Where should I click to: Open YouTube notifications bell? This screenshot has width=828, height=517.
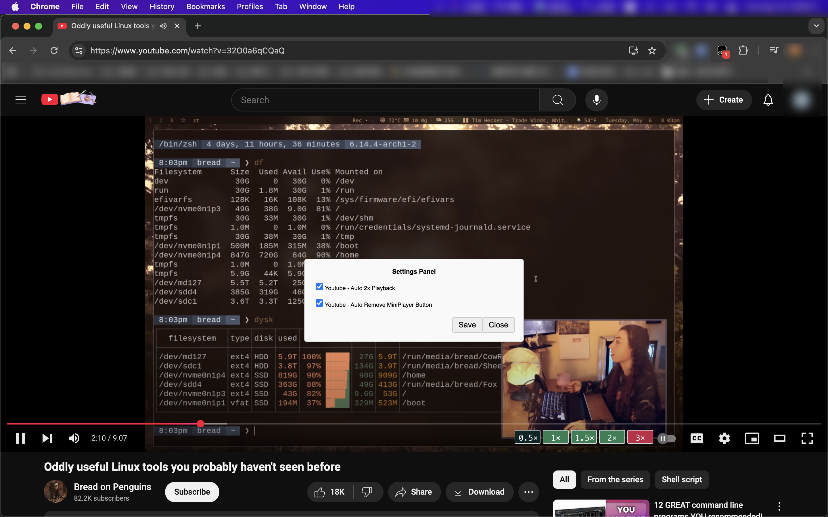click(x=768, y=100)
